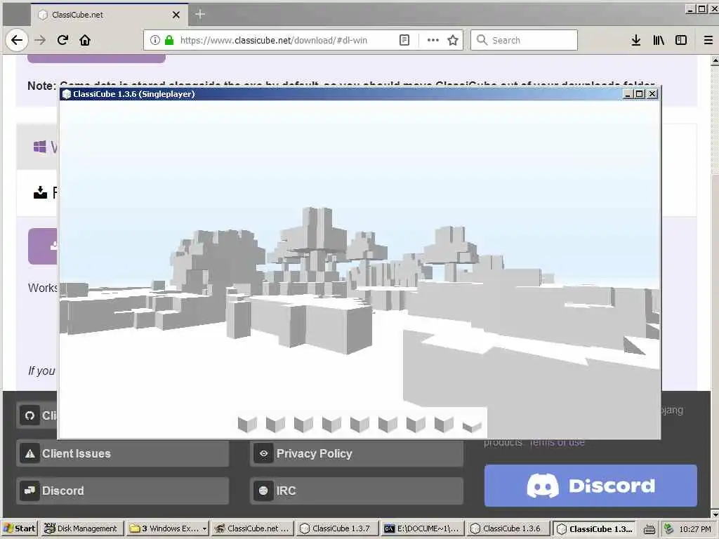Bookmark this page with star icon
The height and width of the screenshot is (539, 719).
tap(453, 40)
